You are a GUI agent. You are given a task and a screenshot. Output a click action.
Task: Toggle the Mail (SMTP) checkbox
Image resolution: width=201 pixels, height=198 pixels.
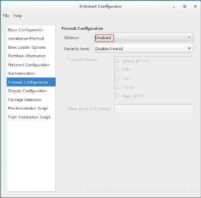click(118, 96)
